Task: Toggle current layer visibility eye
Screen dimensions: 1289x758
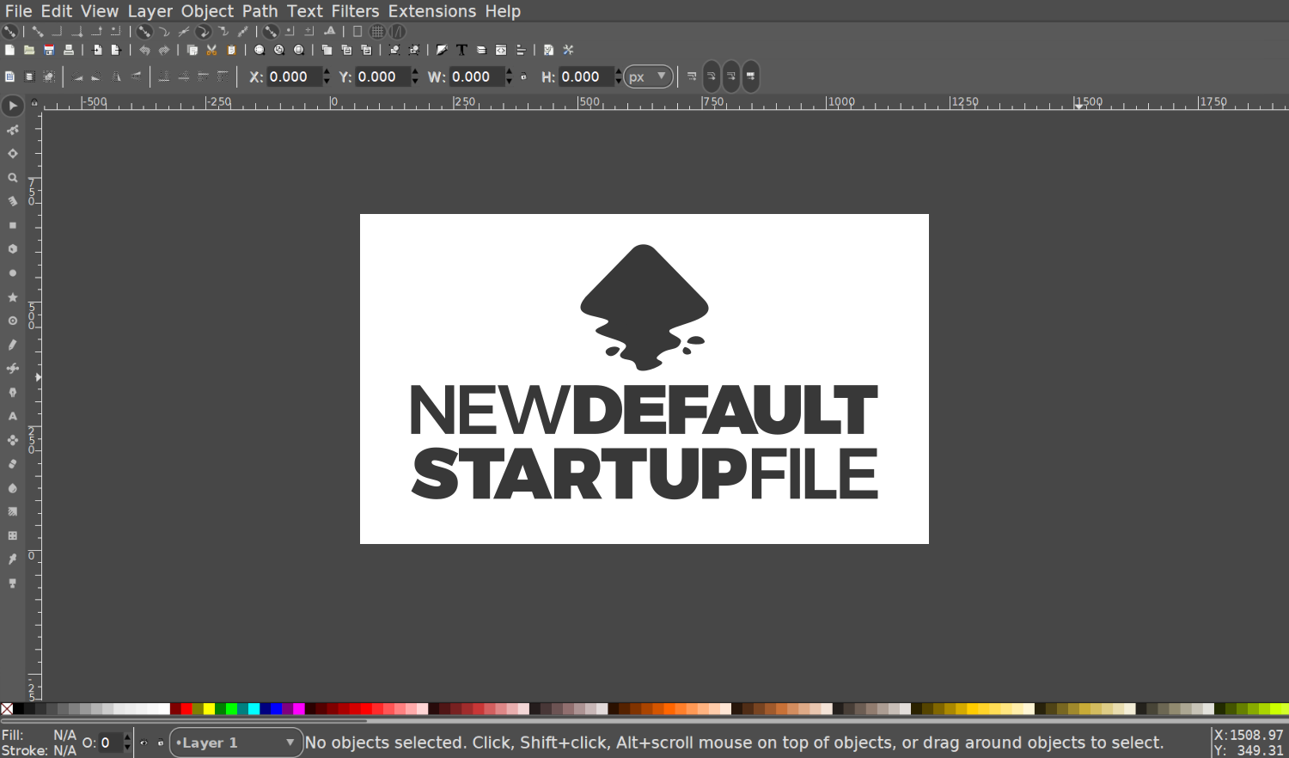Action: [x=144, y=743]
